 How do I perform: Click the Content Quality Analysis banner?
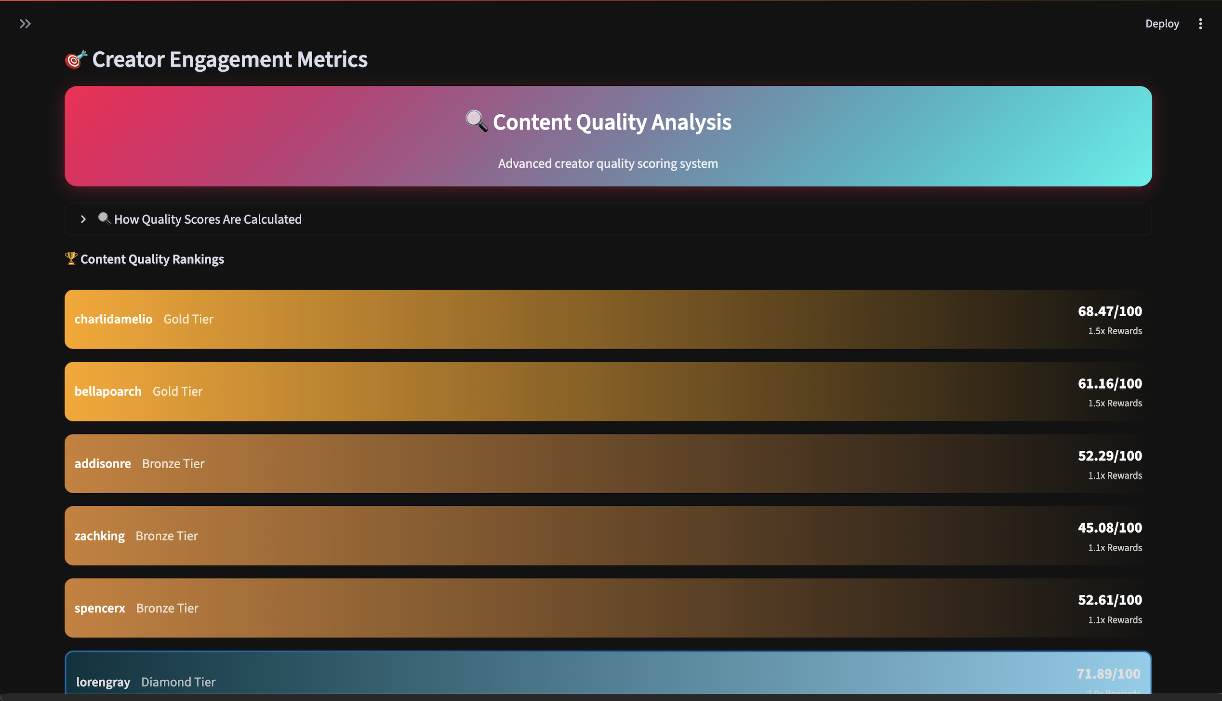coord(608,136)
